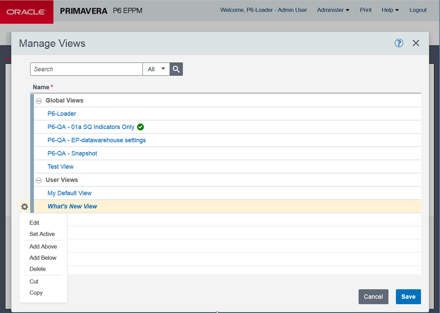The image size is (440, 313).
Task: Click inside the Search text field
Action: [x=86, y=69]
